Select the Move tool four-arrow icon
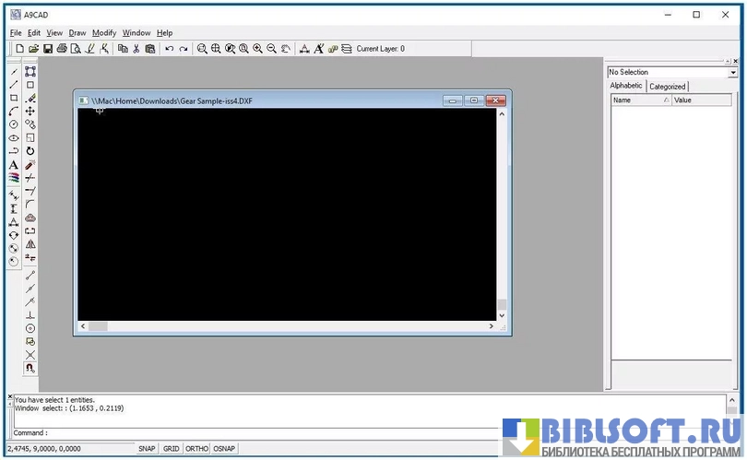The image size is (747, 460). tap(30, 111)
